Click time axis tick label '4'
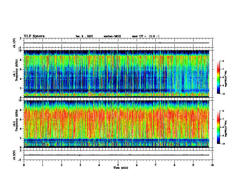Viewport: 239px width, 185px height. pyautogui.click(x=99, y=165)
